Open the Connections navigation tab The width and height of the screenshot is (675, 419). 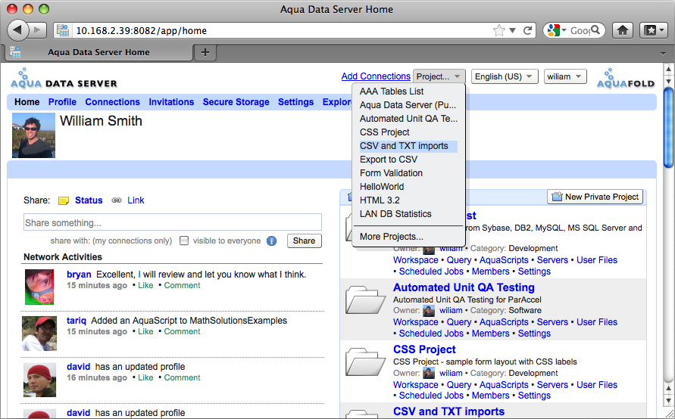(112, 102)
